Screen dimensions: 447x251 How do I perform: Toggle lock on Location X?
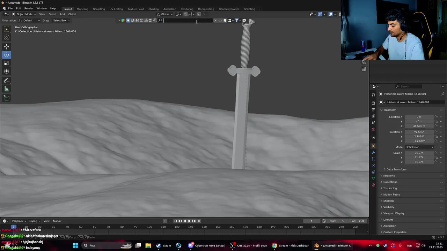(x=436, y=117)
